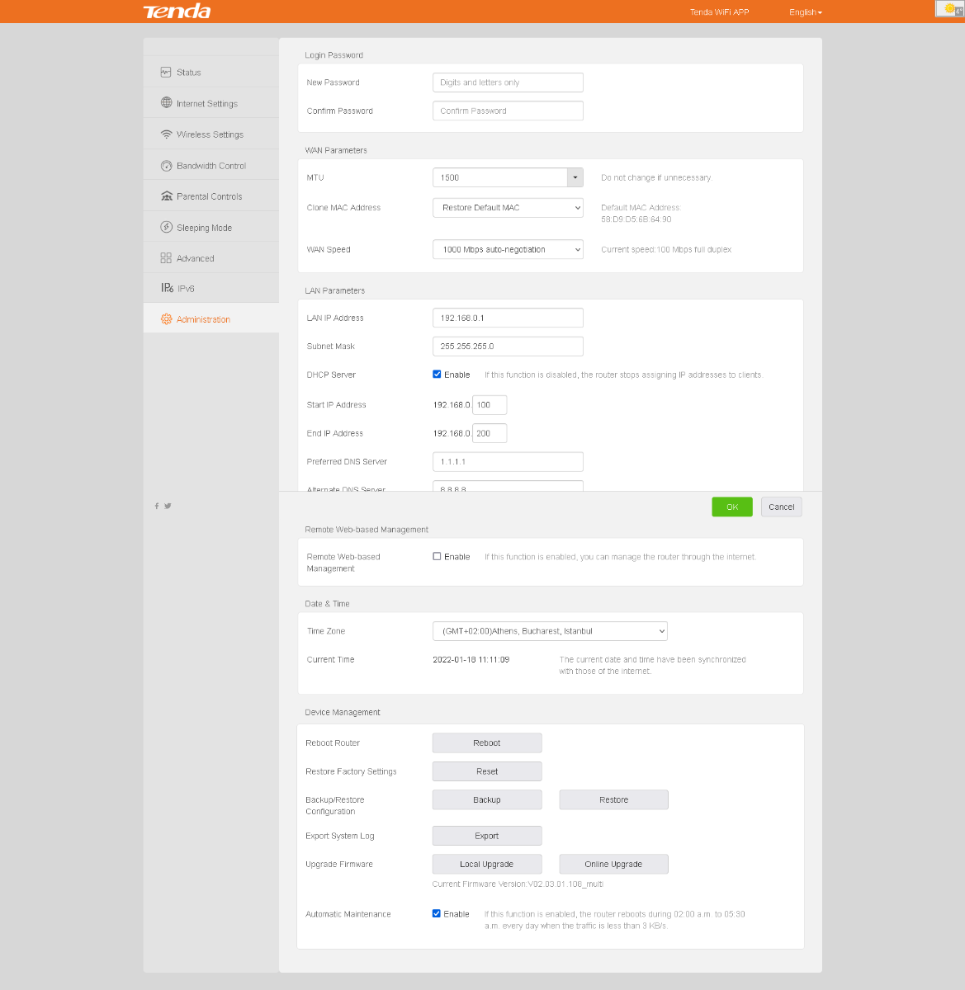The image size is (965, 990).
Task: Click the Cancel button
Action: 781,507
